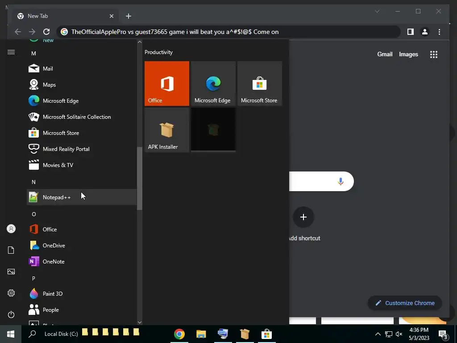
Task: Launch OneNote from the app list
Action: (x=82, y=261)
